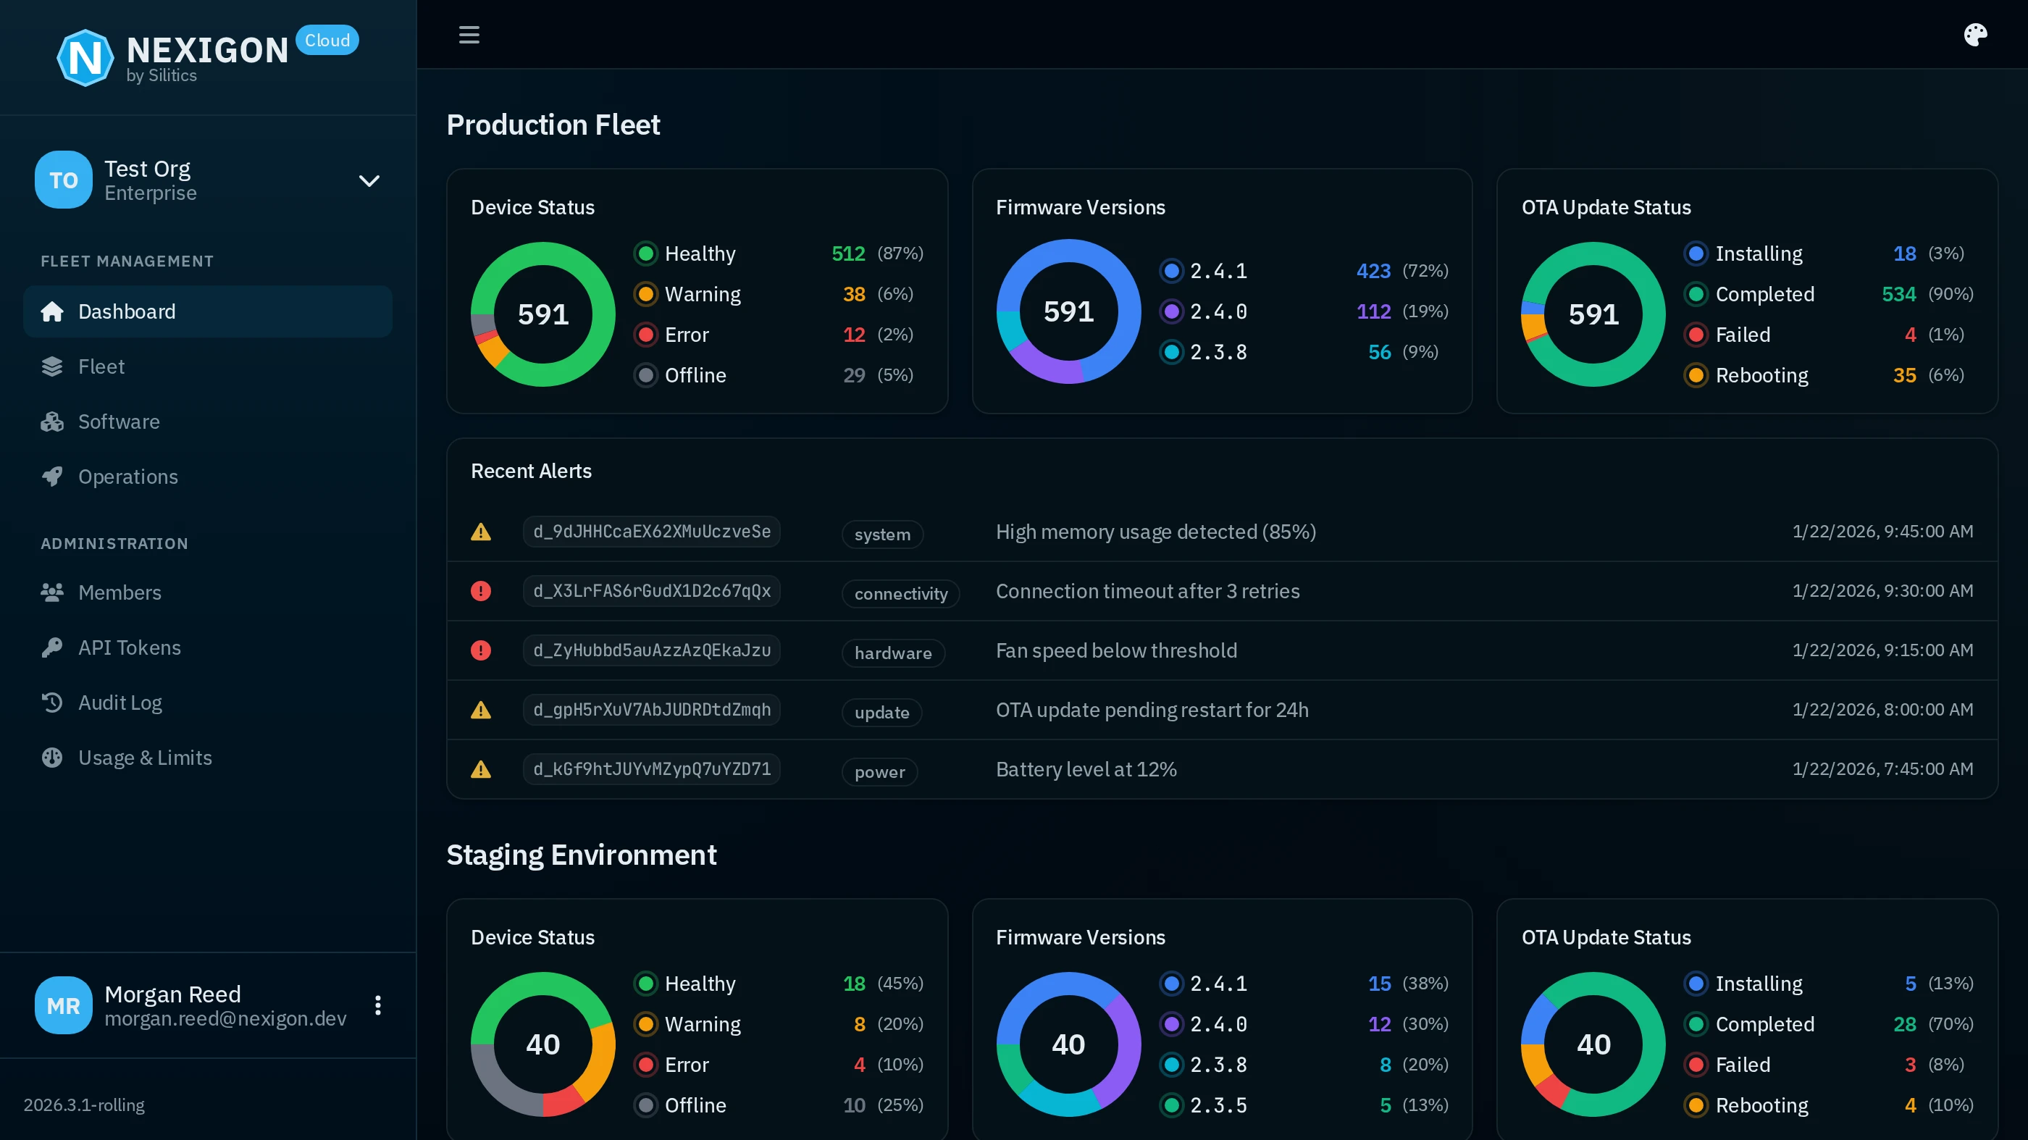Click the MR user avatar
The height and width of the screenshot is (1140, 2028).
(64, 1005)
